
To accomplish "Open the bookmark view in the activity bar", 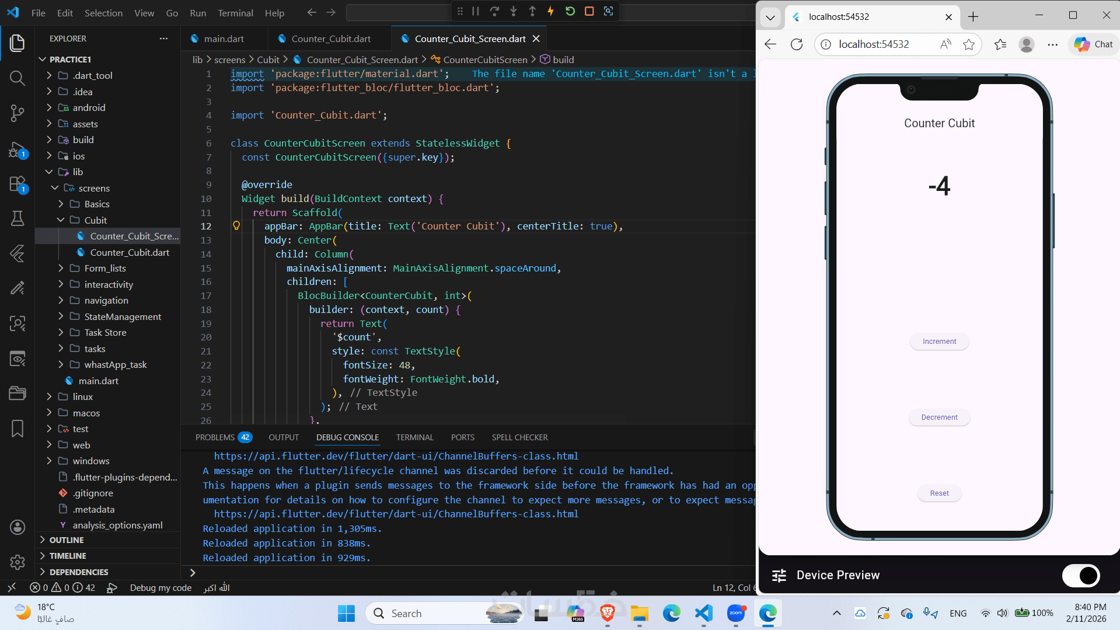I will point(18,428).
